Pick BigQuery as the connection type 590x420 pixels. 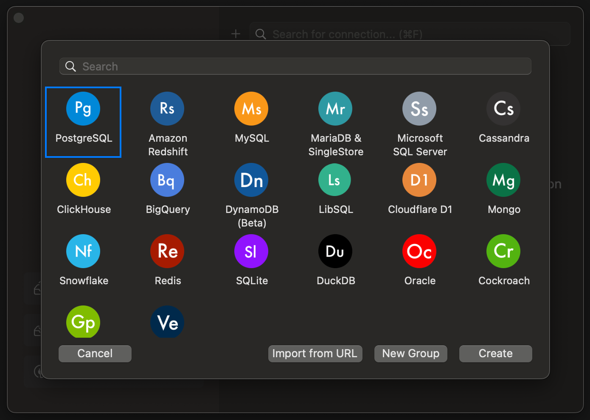(167, 180)
